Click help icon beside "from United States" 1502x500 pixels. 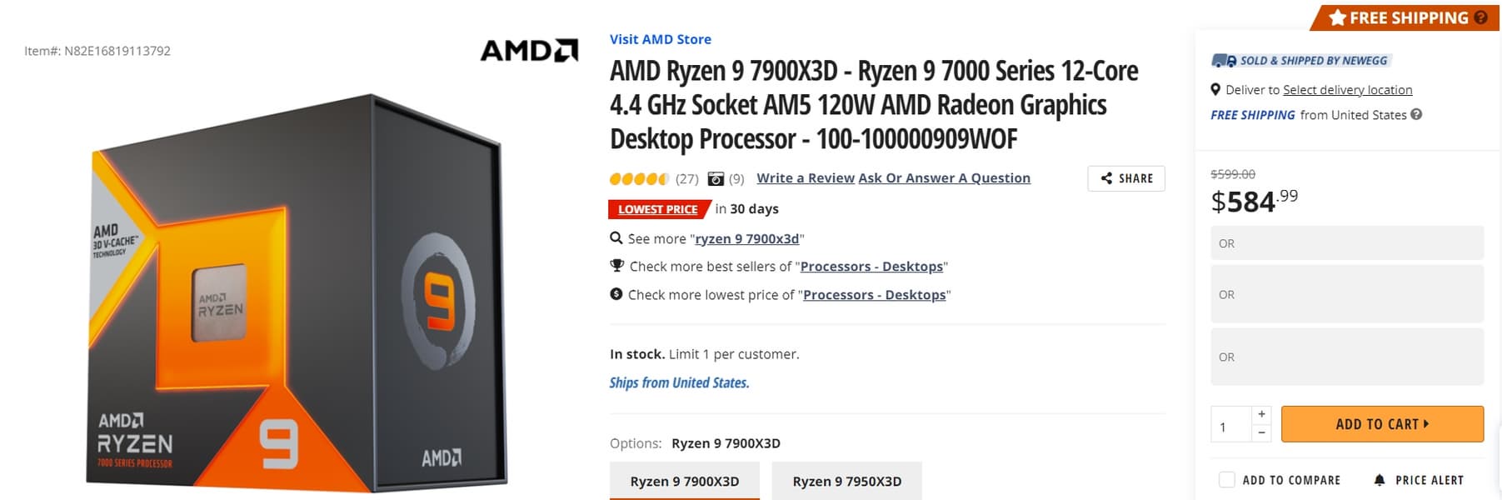pos(1416,115)
